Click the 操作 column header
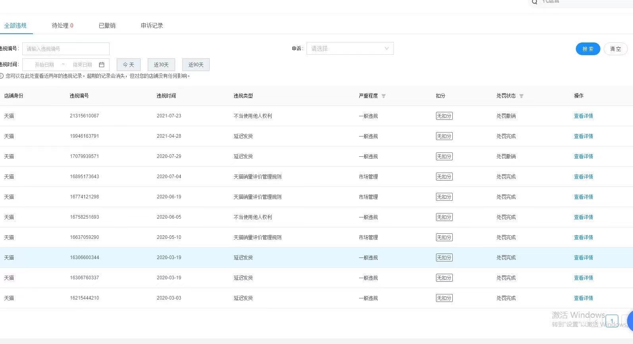The width and height of the screenshot is (633, 344). click(579, 96)
